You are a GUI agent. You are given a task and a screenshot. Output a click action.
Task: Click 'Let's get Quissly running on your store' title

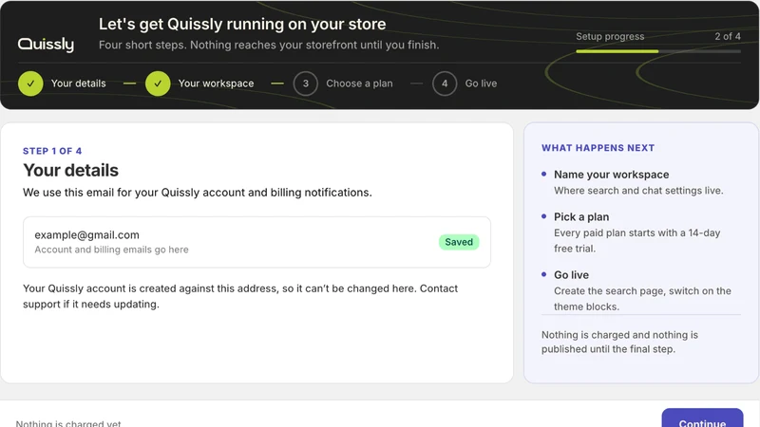pyautogui.click(x=242, y=25)
